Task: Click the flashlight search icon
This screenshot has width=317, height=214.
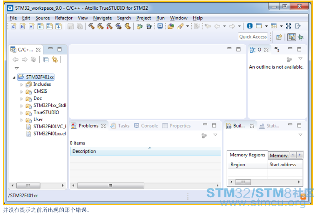Action: click(x=180, y=26)
